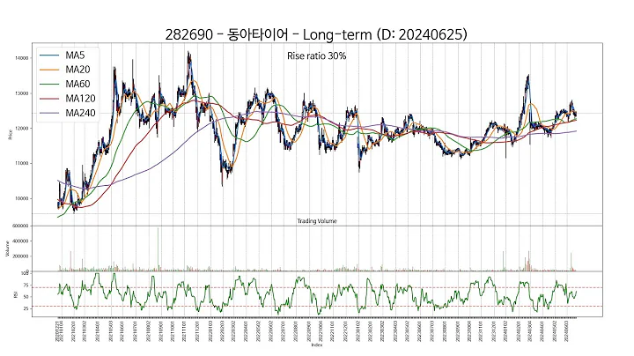Click the purple MA240 legend line sample
The height and width of the screenshot is (356, 634).
click(x=49, y=114)
